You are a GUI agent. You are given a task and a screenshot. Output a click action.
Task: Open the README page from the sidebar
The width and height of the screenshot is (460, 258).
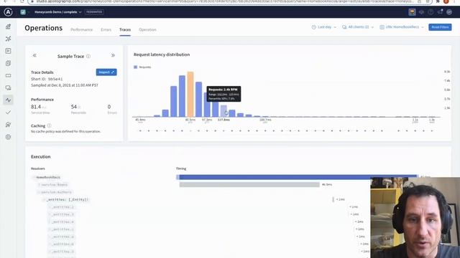tap(8, 27)
